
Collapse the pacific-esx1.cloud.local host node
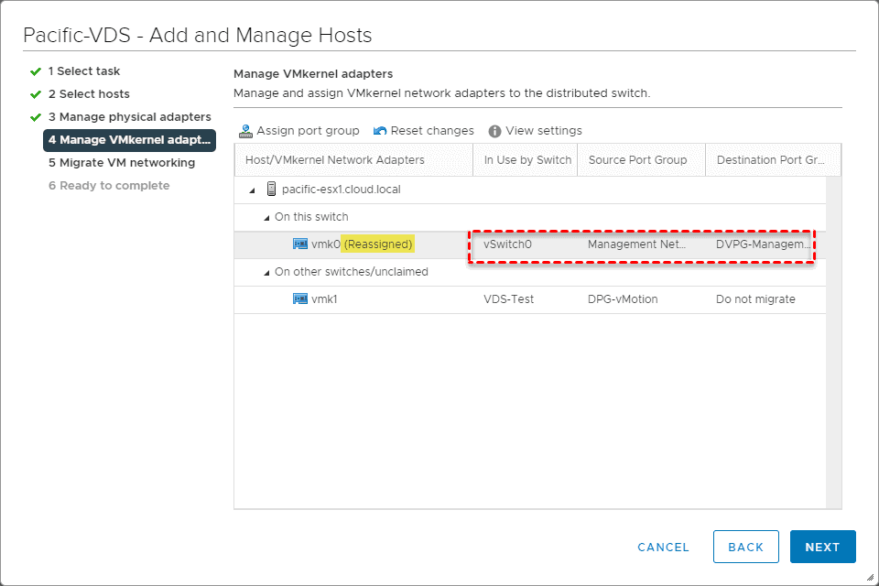250,190
